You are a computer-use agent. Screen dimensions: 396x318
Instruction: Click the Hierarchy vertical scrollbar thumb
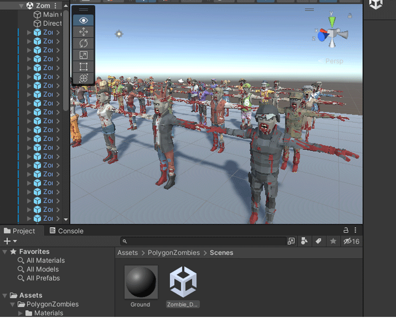[65, 61]
